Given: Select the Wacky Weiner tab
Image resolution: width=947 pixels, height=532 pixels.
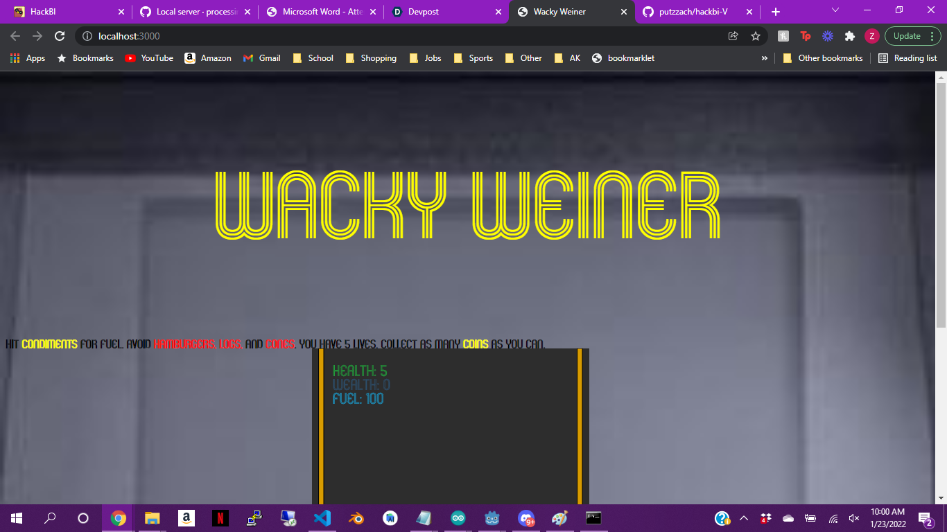Looking at the screenshot, I should coord(571,12).
